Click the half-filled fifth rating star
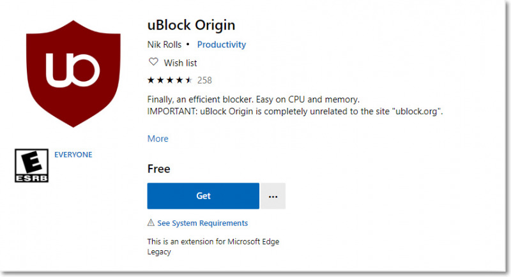This screenshot has width=511, height=277. click(x=189, y=80)
